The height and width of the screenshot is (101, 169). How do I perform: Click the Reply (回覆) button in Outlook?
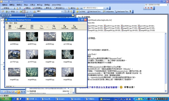[27, 8]
